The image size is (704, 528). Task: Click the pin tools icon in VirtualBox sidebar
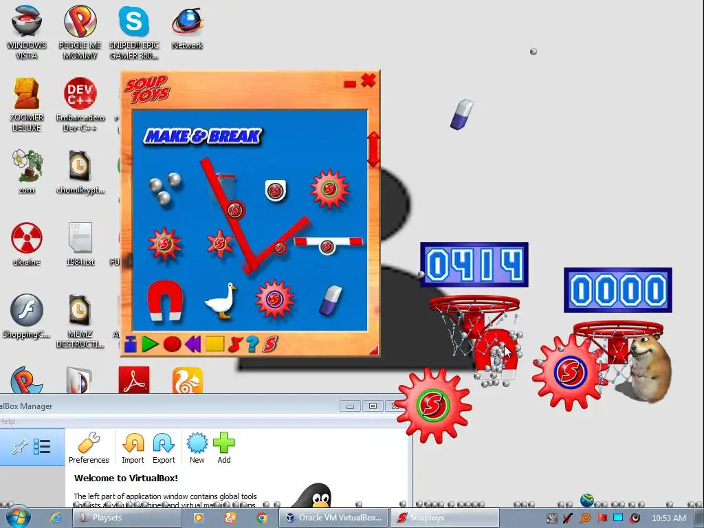tap(20, 447)
